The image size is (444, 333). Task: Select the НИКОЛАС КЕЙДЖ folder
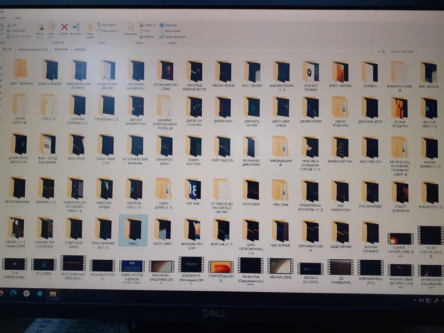point(104,193)
